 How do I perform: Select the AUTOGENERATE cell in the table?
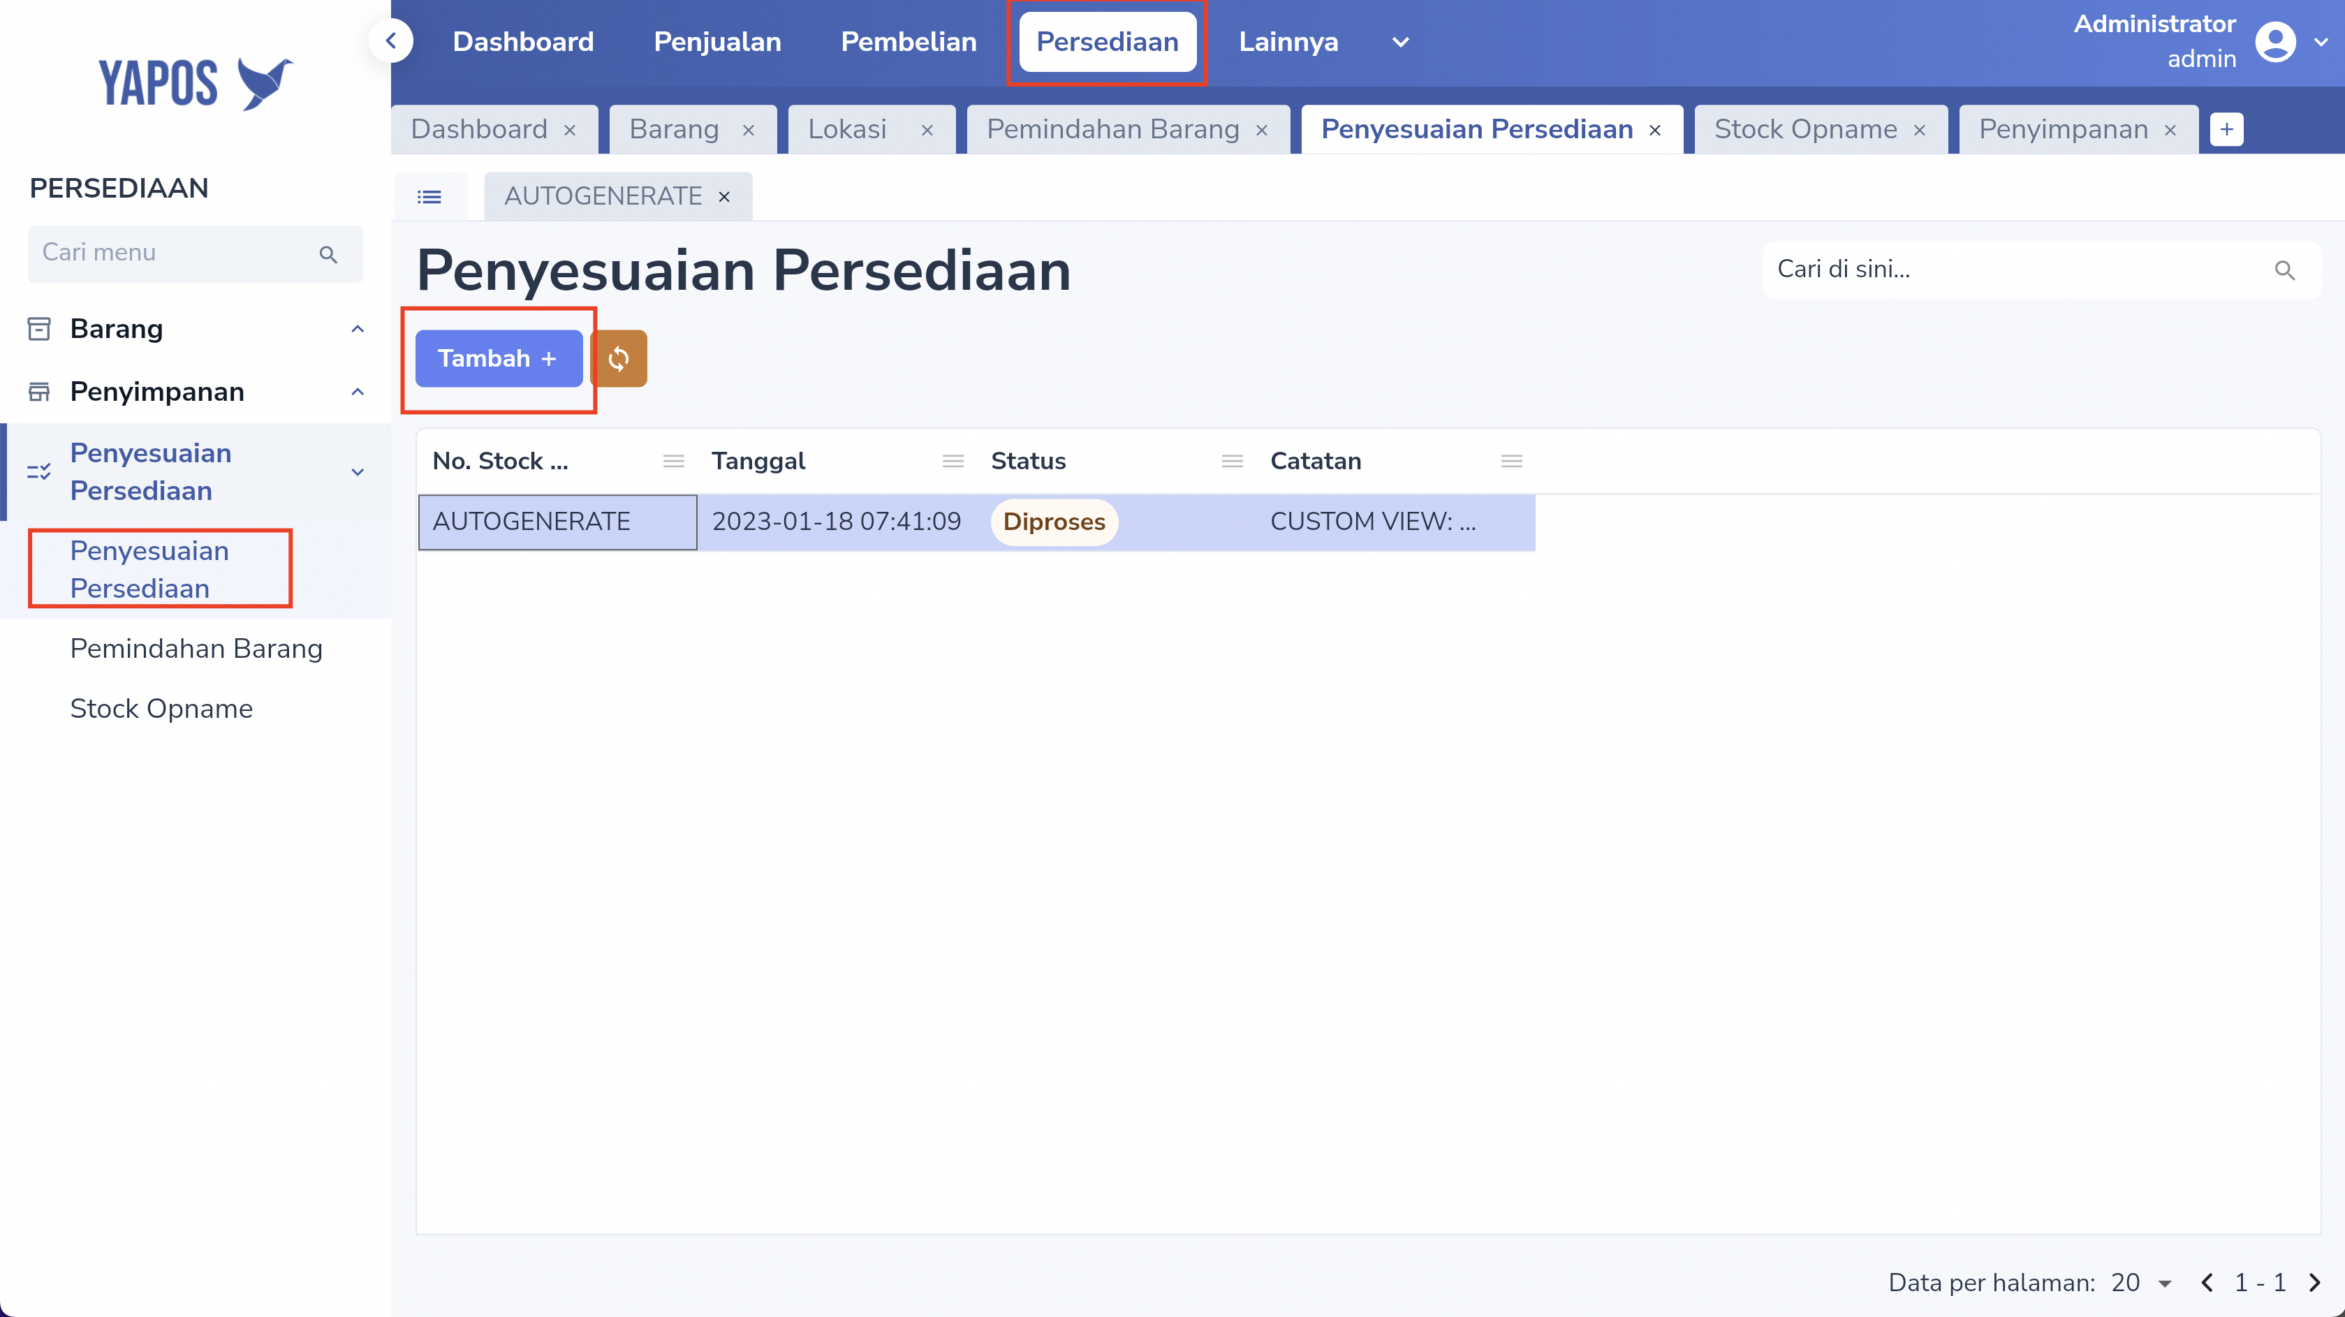coord(558,522)
